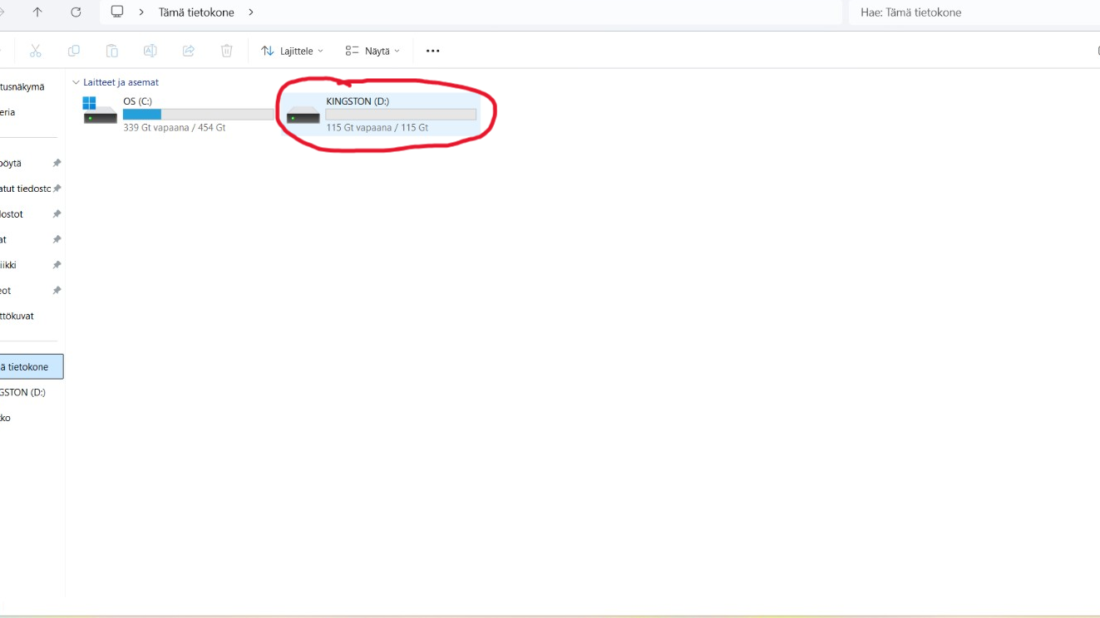The image size is (1100, 618).
Task: Click pin icon next to 'dostot' item
Action: click(57, 214)
